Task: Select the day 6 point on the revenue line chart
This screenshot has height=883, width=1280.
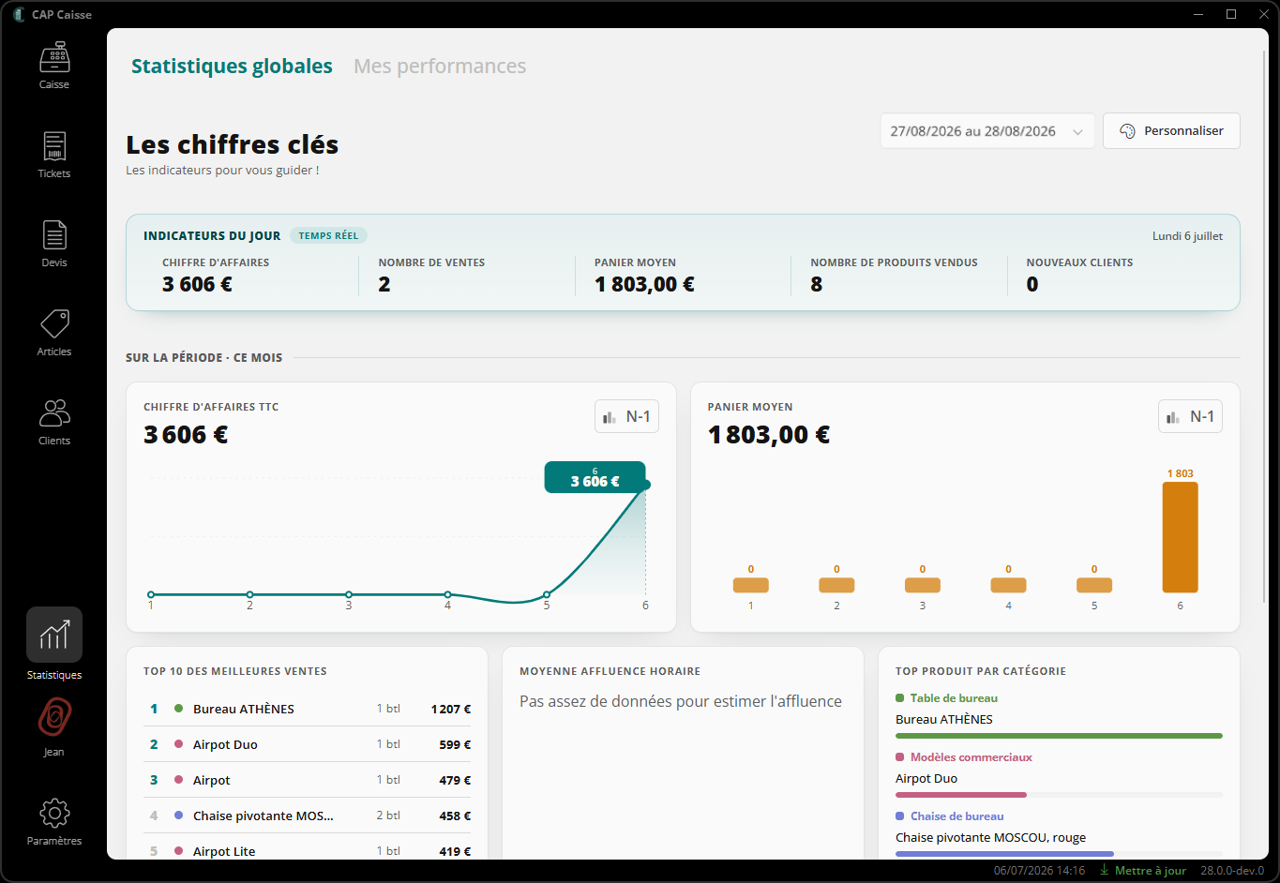Action: point(646,485)
